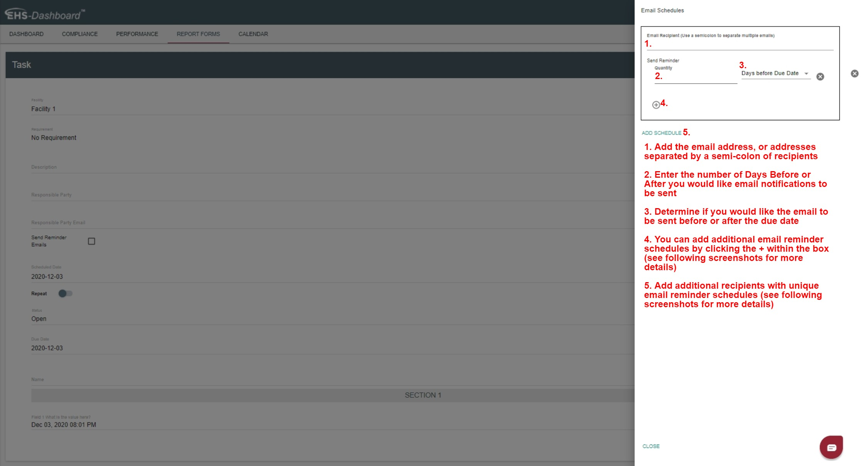Click the EHS-Dashboard logo
This screenshot has height=466, width=864.
44,14
